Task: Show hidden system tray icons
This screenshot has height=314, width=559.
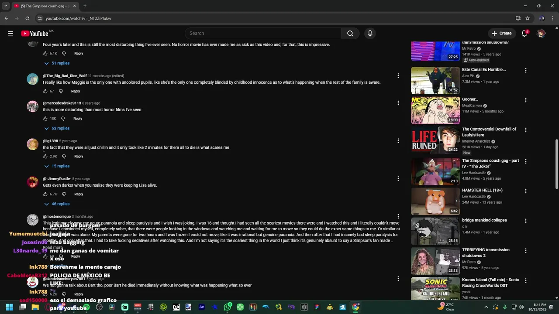Action: 486,307
